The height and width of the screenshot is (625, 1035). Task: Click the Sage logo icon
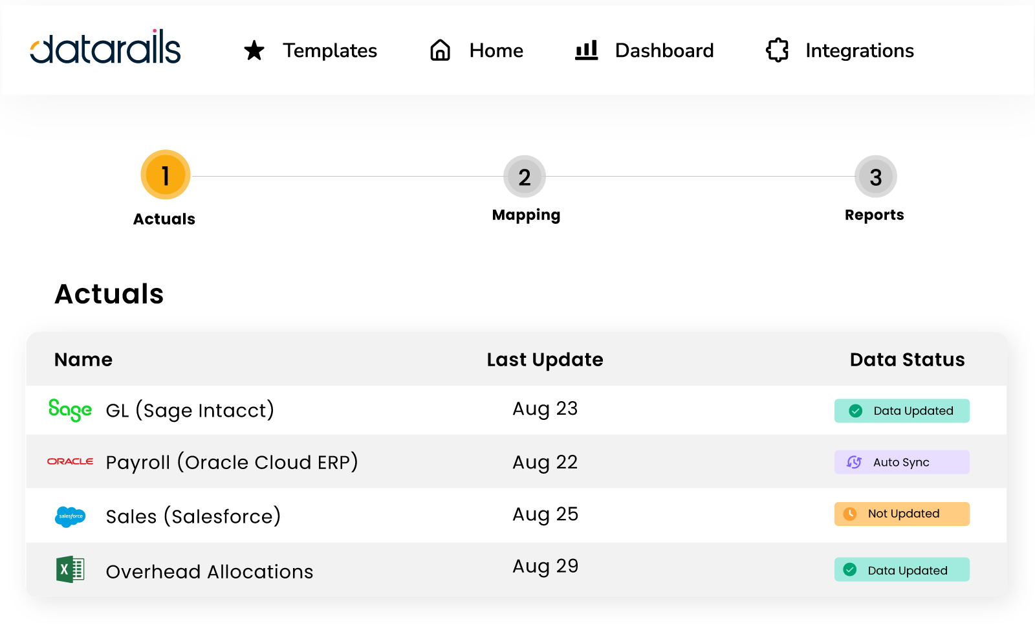(x=70, y=410)
